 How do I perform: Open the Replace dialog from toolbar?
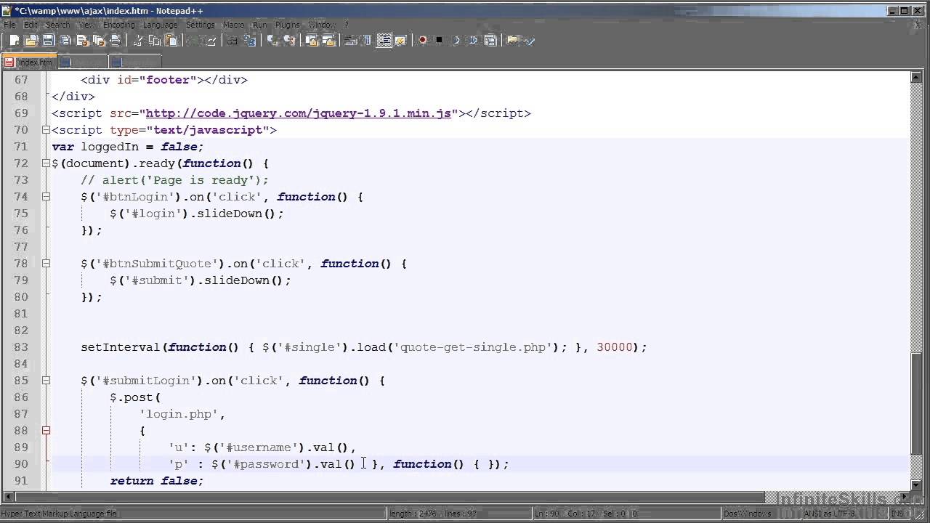tap(249, 41)
